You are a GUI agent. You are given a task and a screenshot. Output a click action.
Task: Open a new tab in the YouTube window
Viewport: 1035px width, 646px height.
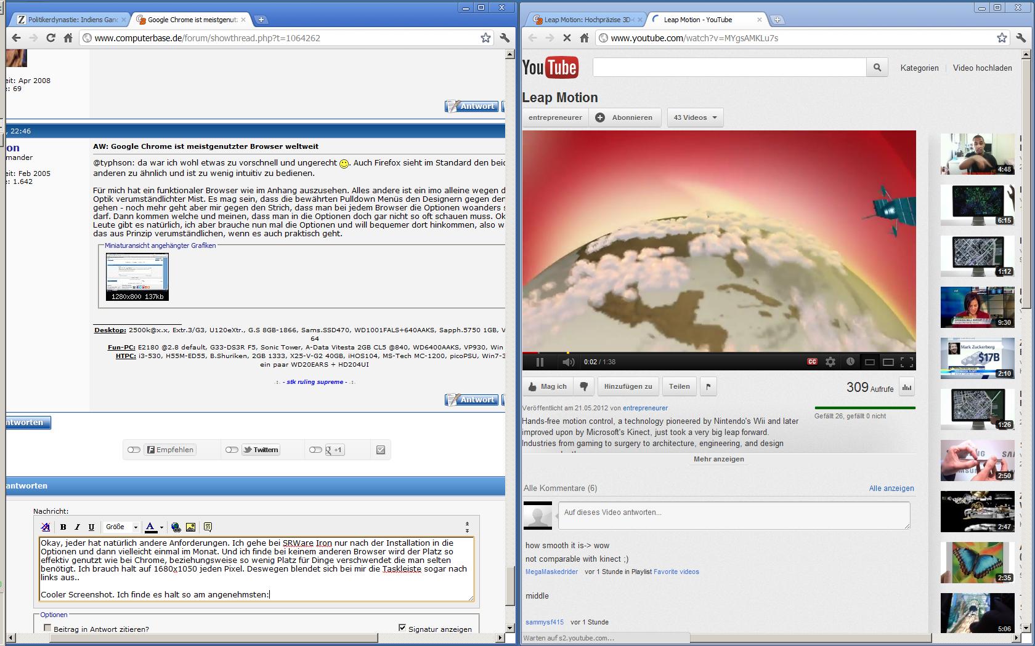tap(777, 20)
